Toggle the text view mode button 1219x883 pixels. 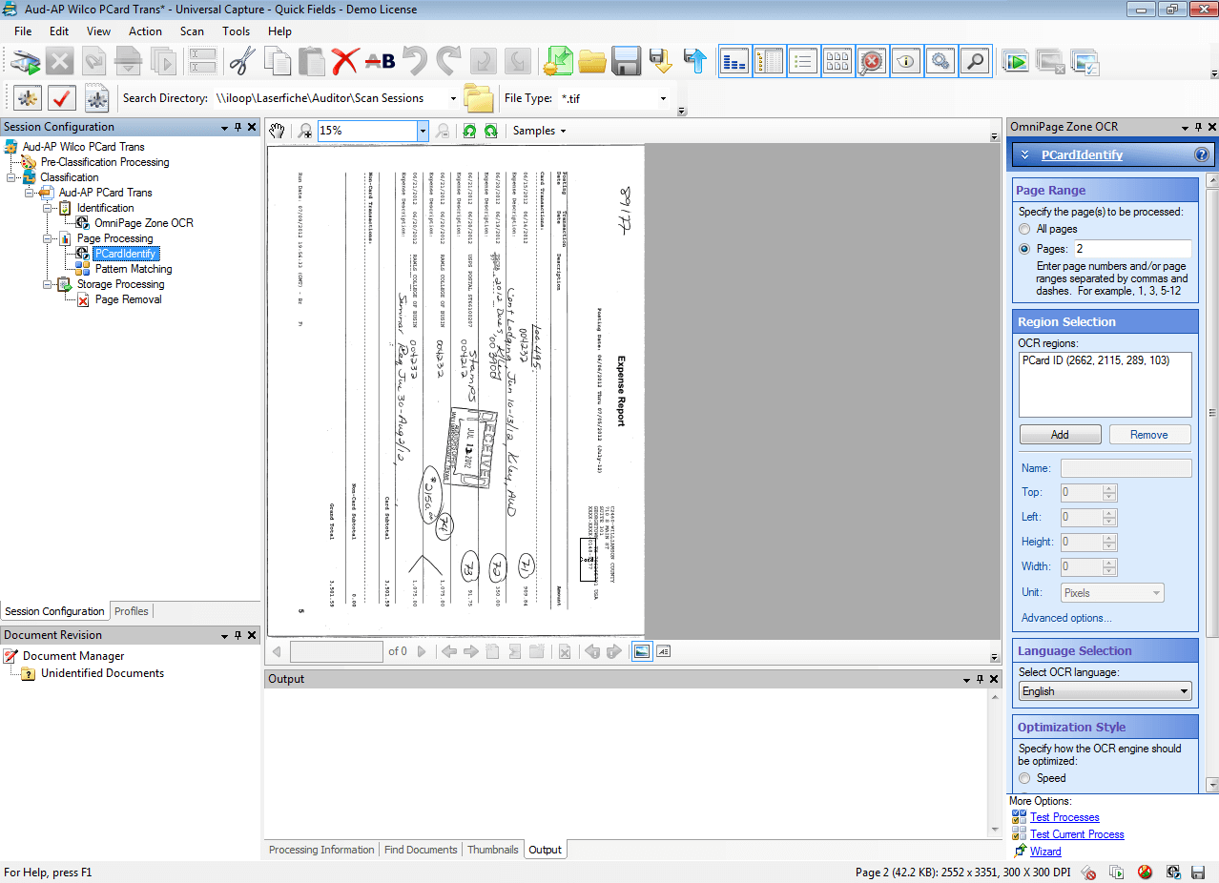(x=664, y=651)
